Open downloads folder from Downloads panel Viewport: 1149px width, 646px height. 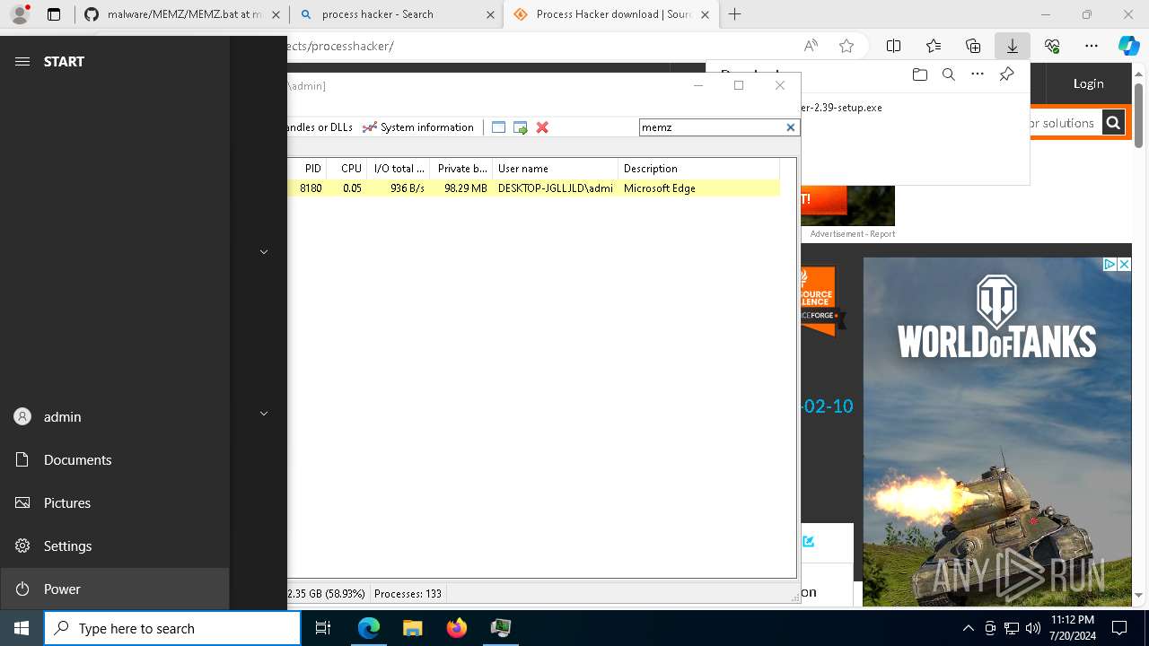[x=919, y=74]
